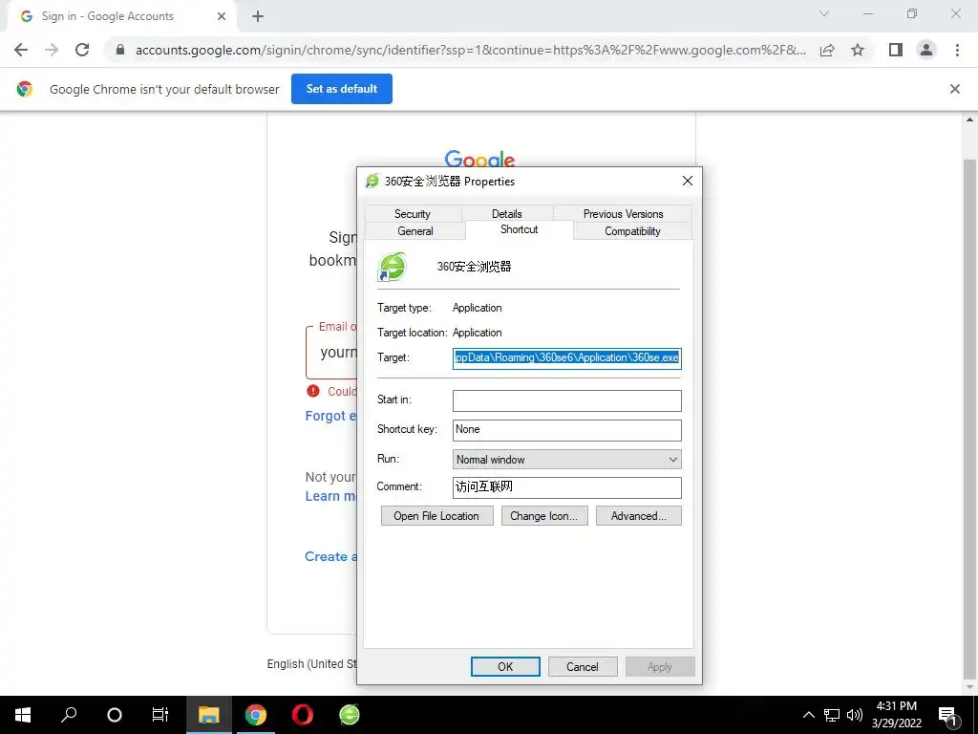This screenshot has height=734, width=978.
Task: Open the tab search chevron in Chrome
Action: [824, 13]
